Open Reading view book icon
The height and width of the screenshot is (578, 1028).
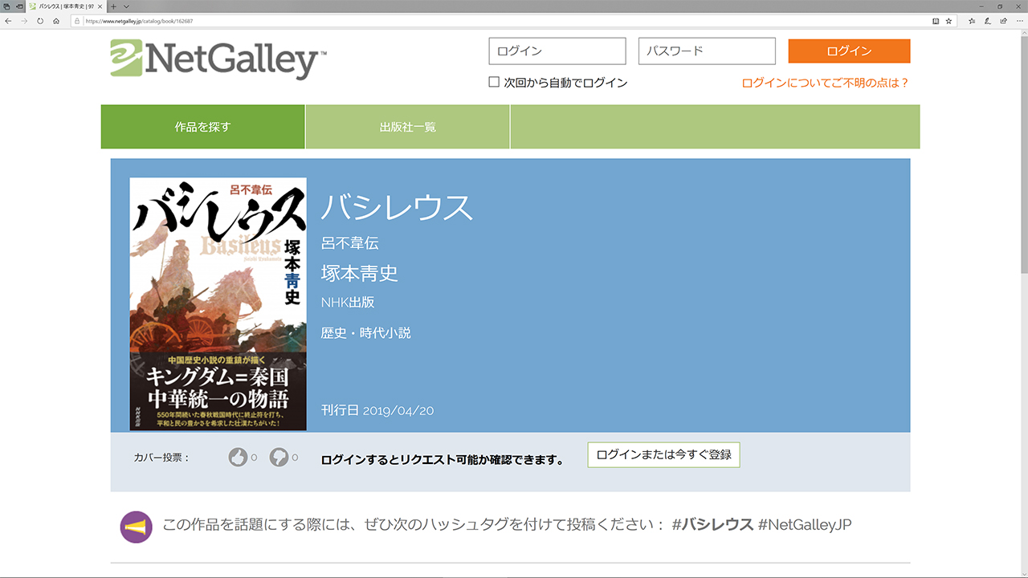(x=936, y=21)
